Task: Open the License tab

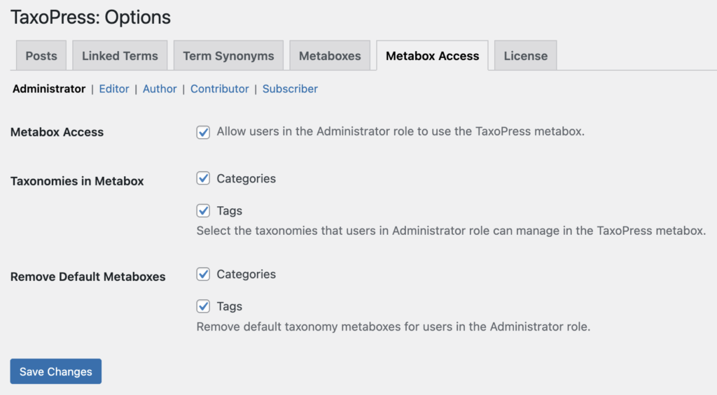Action: pos(525,56)
